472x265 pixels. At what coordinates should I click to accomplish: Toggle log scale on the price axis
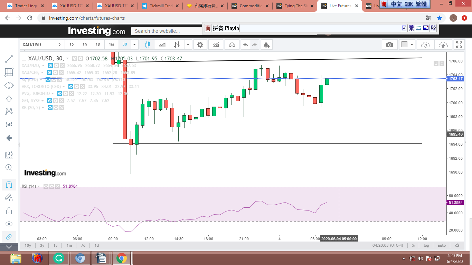click(x=426, y=245)
